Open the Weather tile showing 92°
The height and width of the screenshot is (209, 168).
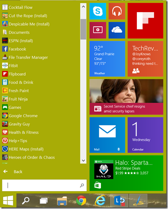coord(107,59)
